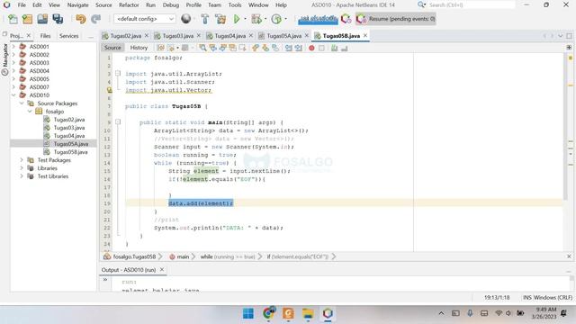
Task: Click the Redo arrow icon
Action: pos(96,19)
